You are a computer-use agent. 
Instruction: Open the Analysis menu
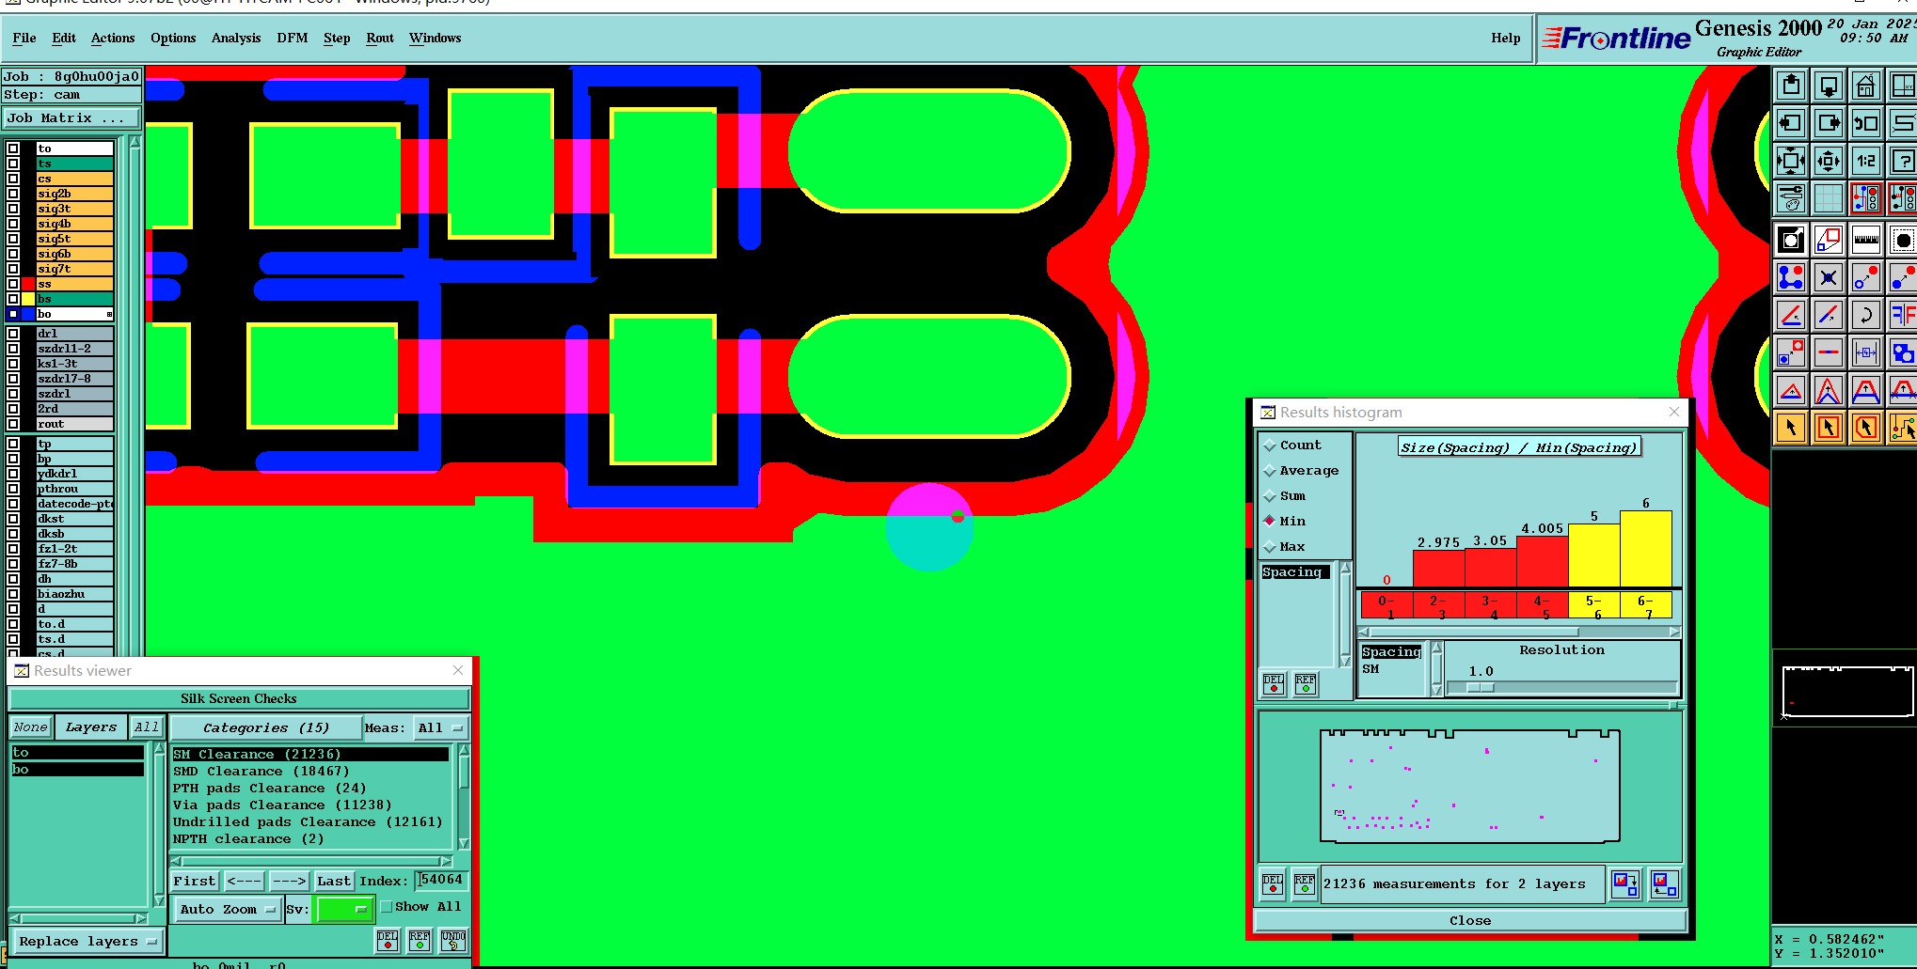pos(236,39)
